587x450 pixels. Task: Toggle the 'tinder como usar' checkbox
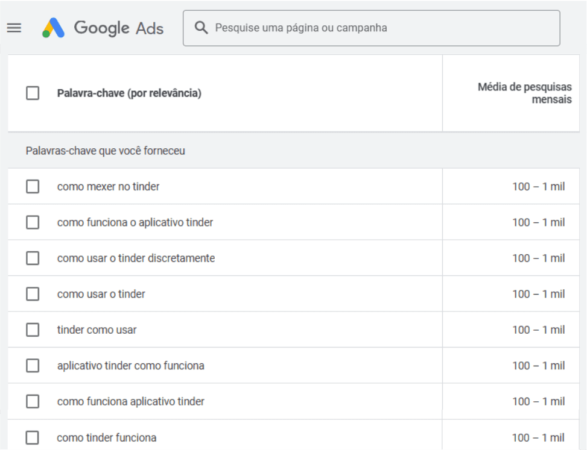33,330
